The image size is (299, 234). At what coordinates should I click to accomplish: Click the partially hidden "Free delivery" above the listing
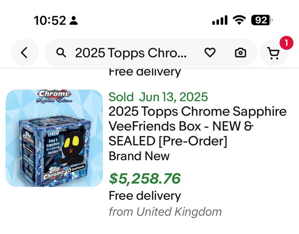145,72
